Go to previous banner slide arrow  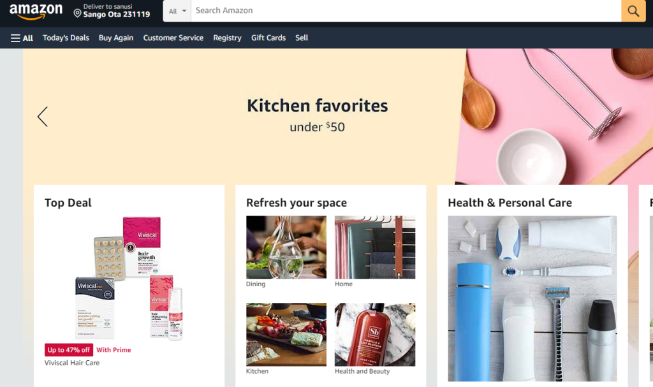[43, 117]
